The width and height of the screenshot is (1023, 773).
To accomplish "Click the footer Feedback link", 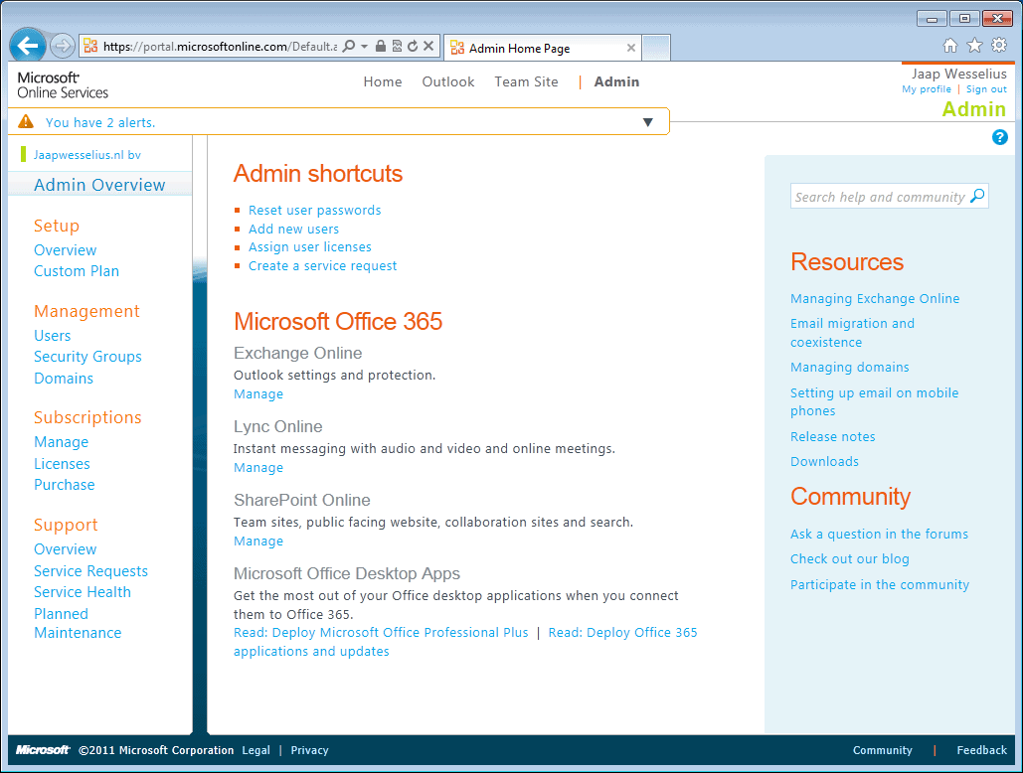I will (x=982, y=751).
